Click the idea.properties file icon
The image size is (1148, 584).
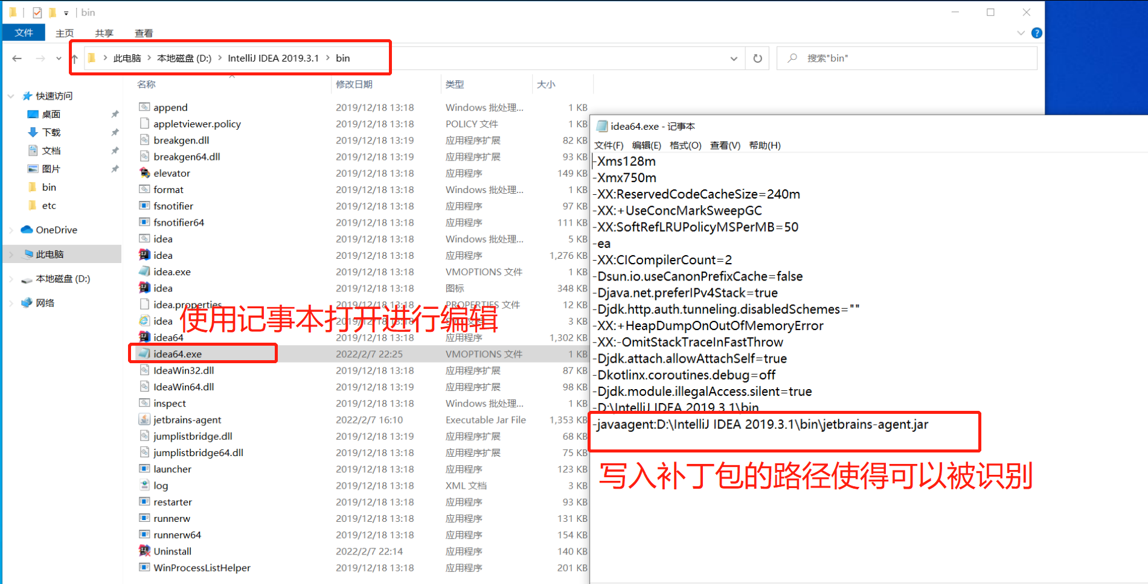[x=144, y=305]
